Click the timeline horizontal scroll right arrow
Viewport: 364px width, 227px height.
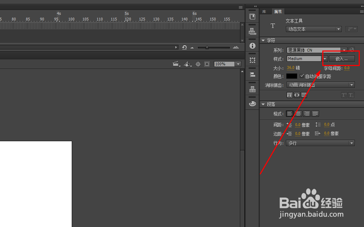coord(176,47)
